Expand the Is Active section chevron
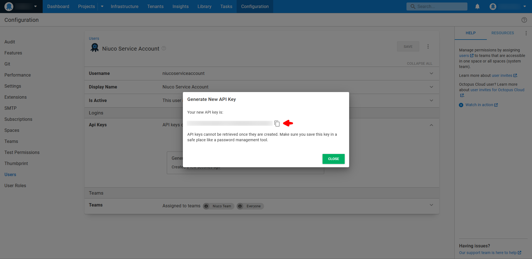The height and width of the screenshot is (259, 532). (x=431, y=101)
